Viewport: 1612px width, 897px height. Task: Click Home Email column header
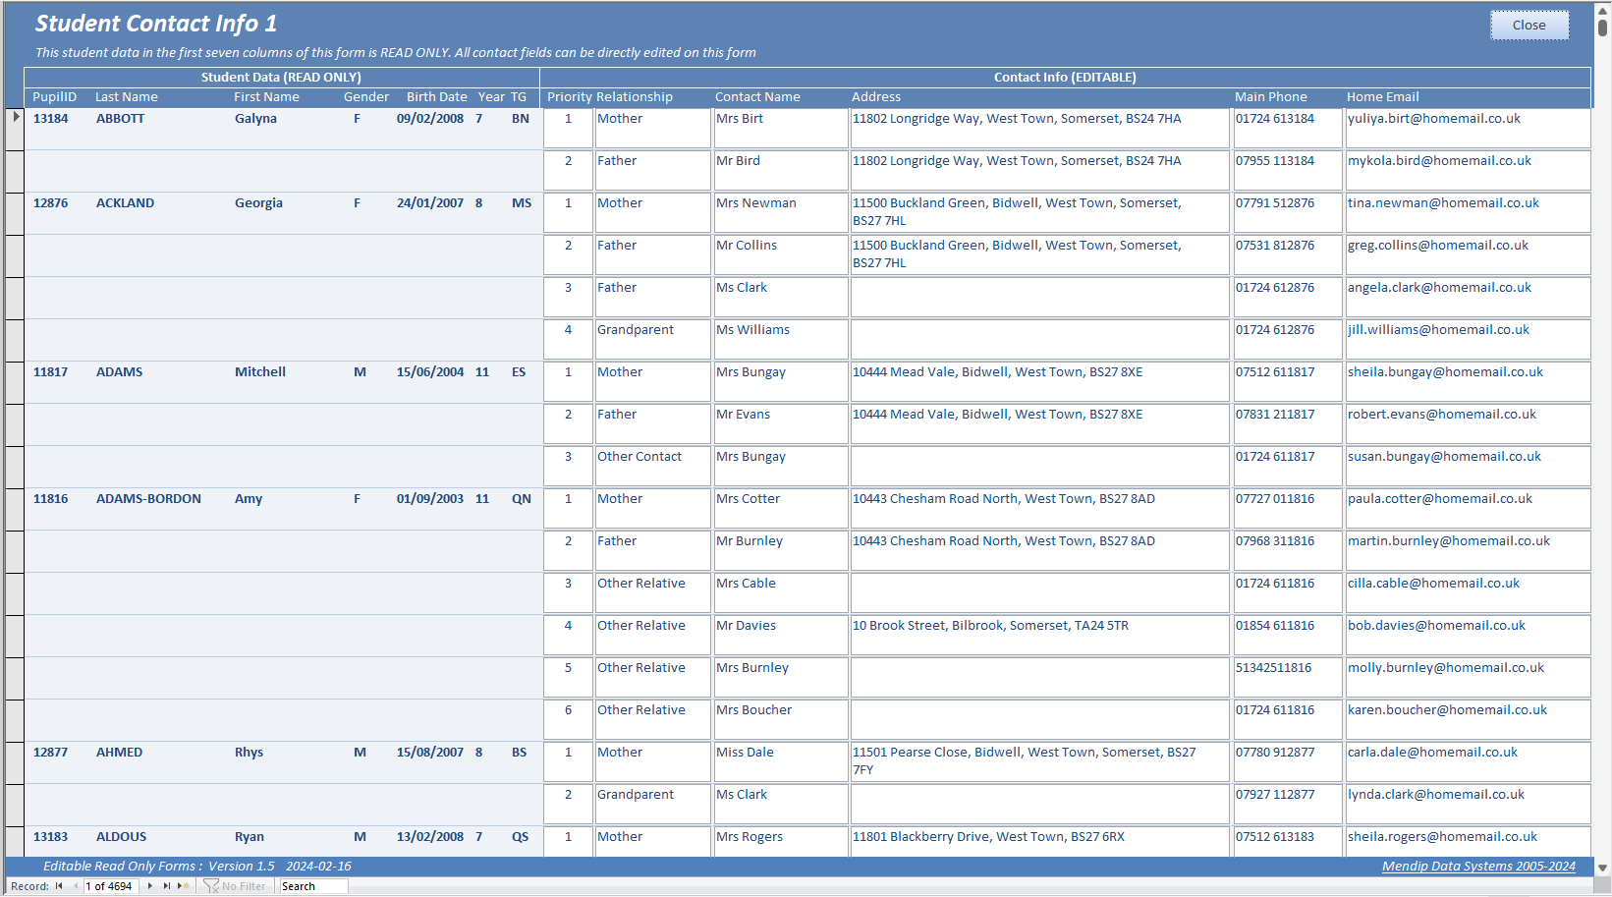[1382, 97]
